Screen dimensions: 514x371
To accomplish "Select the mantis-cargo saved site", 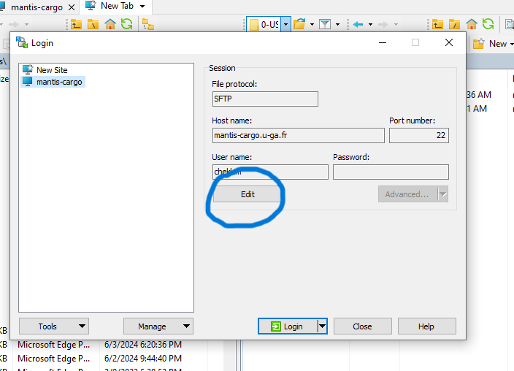I will click(x=58, y=82).
